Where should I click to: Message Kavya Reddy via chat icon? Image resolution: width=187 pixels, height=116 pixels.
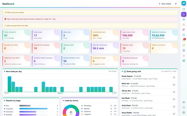(174, 114)
